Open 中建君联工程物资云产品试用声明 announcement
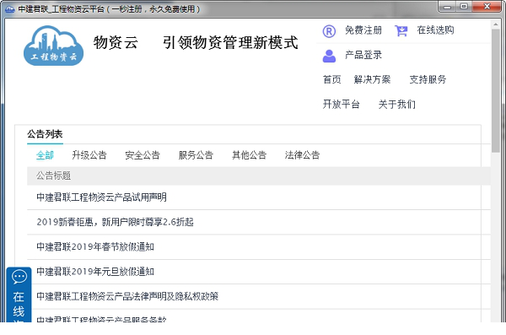The image size is (506, 335). pos(101,197)
